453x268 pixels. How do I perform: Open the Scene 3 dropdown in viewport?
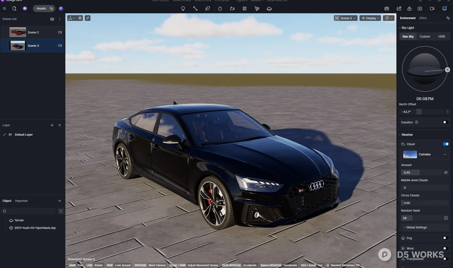click(x=346, y=18)
